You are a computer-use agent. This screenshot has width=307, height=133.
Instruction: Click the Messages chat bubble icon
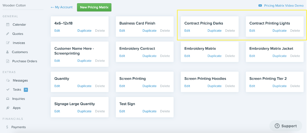click(x=8, y=80)
